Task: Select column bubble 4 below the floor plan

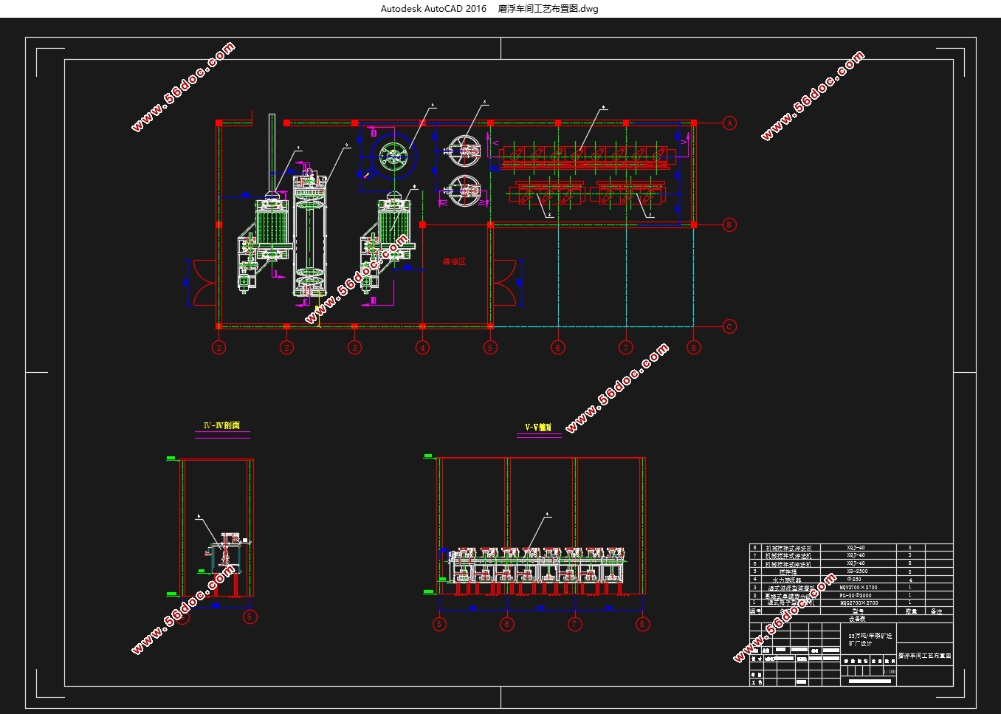Action: click(422, 347)
